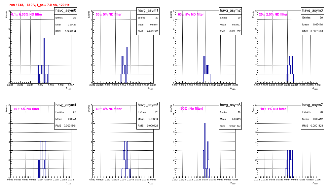Click Mean 0.03405 in havg_asym6 stats

(230, 119)
